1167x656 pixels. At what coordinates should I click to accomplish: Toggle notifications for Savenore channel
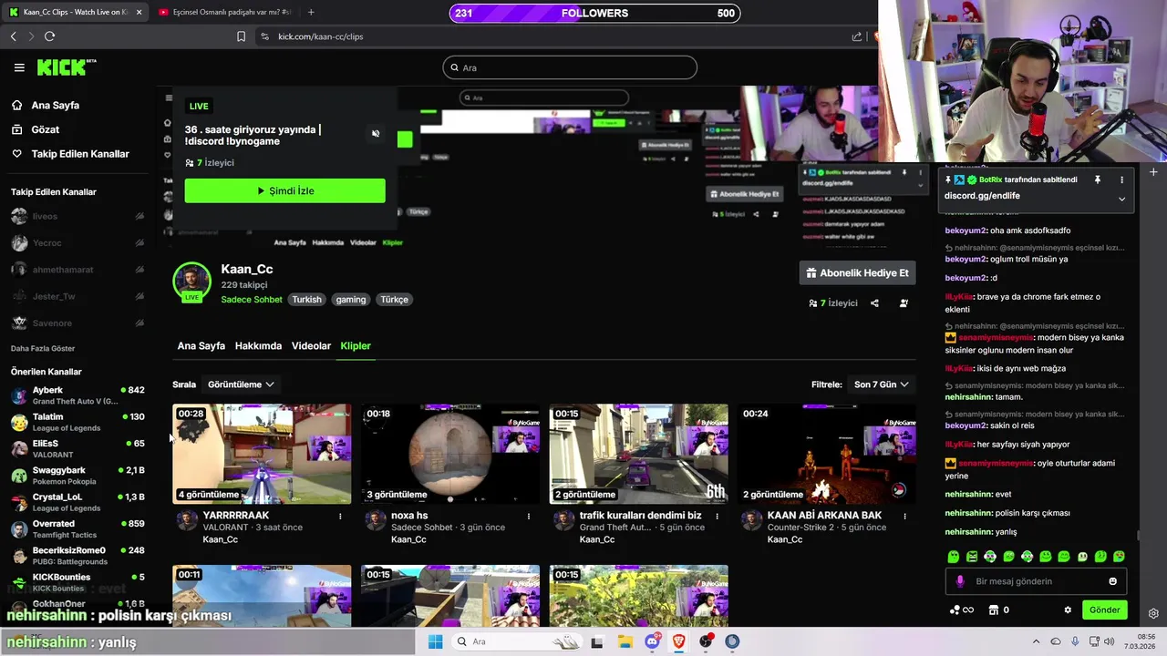[139, 323]
